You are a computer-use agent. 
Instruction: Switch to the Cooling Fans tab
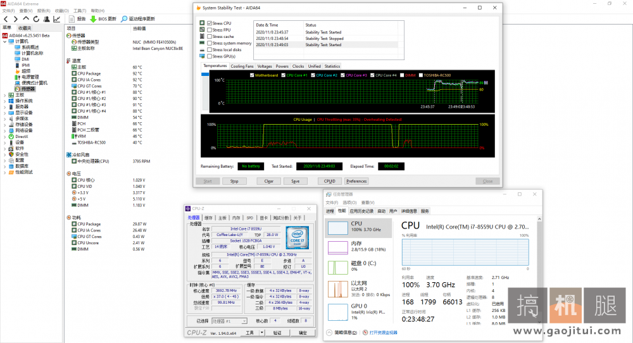point(242,66)
